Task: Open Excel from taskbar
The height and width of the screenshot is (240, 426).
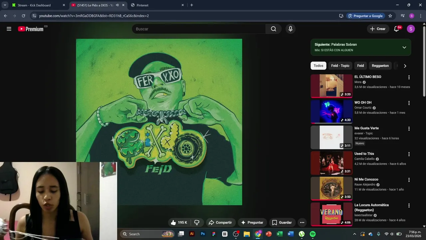Action: [280, 234]
